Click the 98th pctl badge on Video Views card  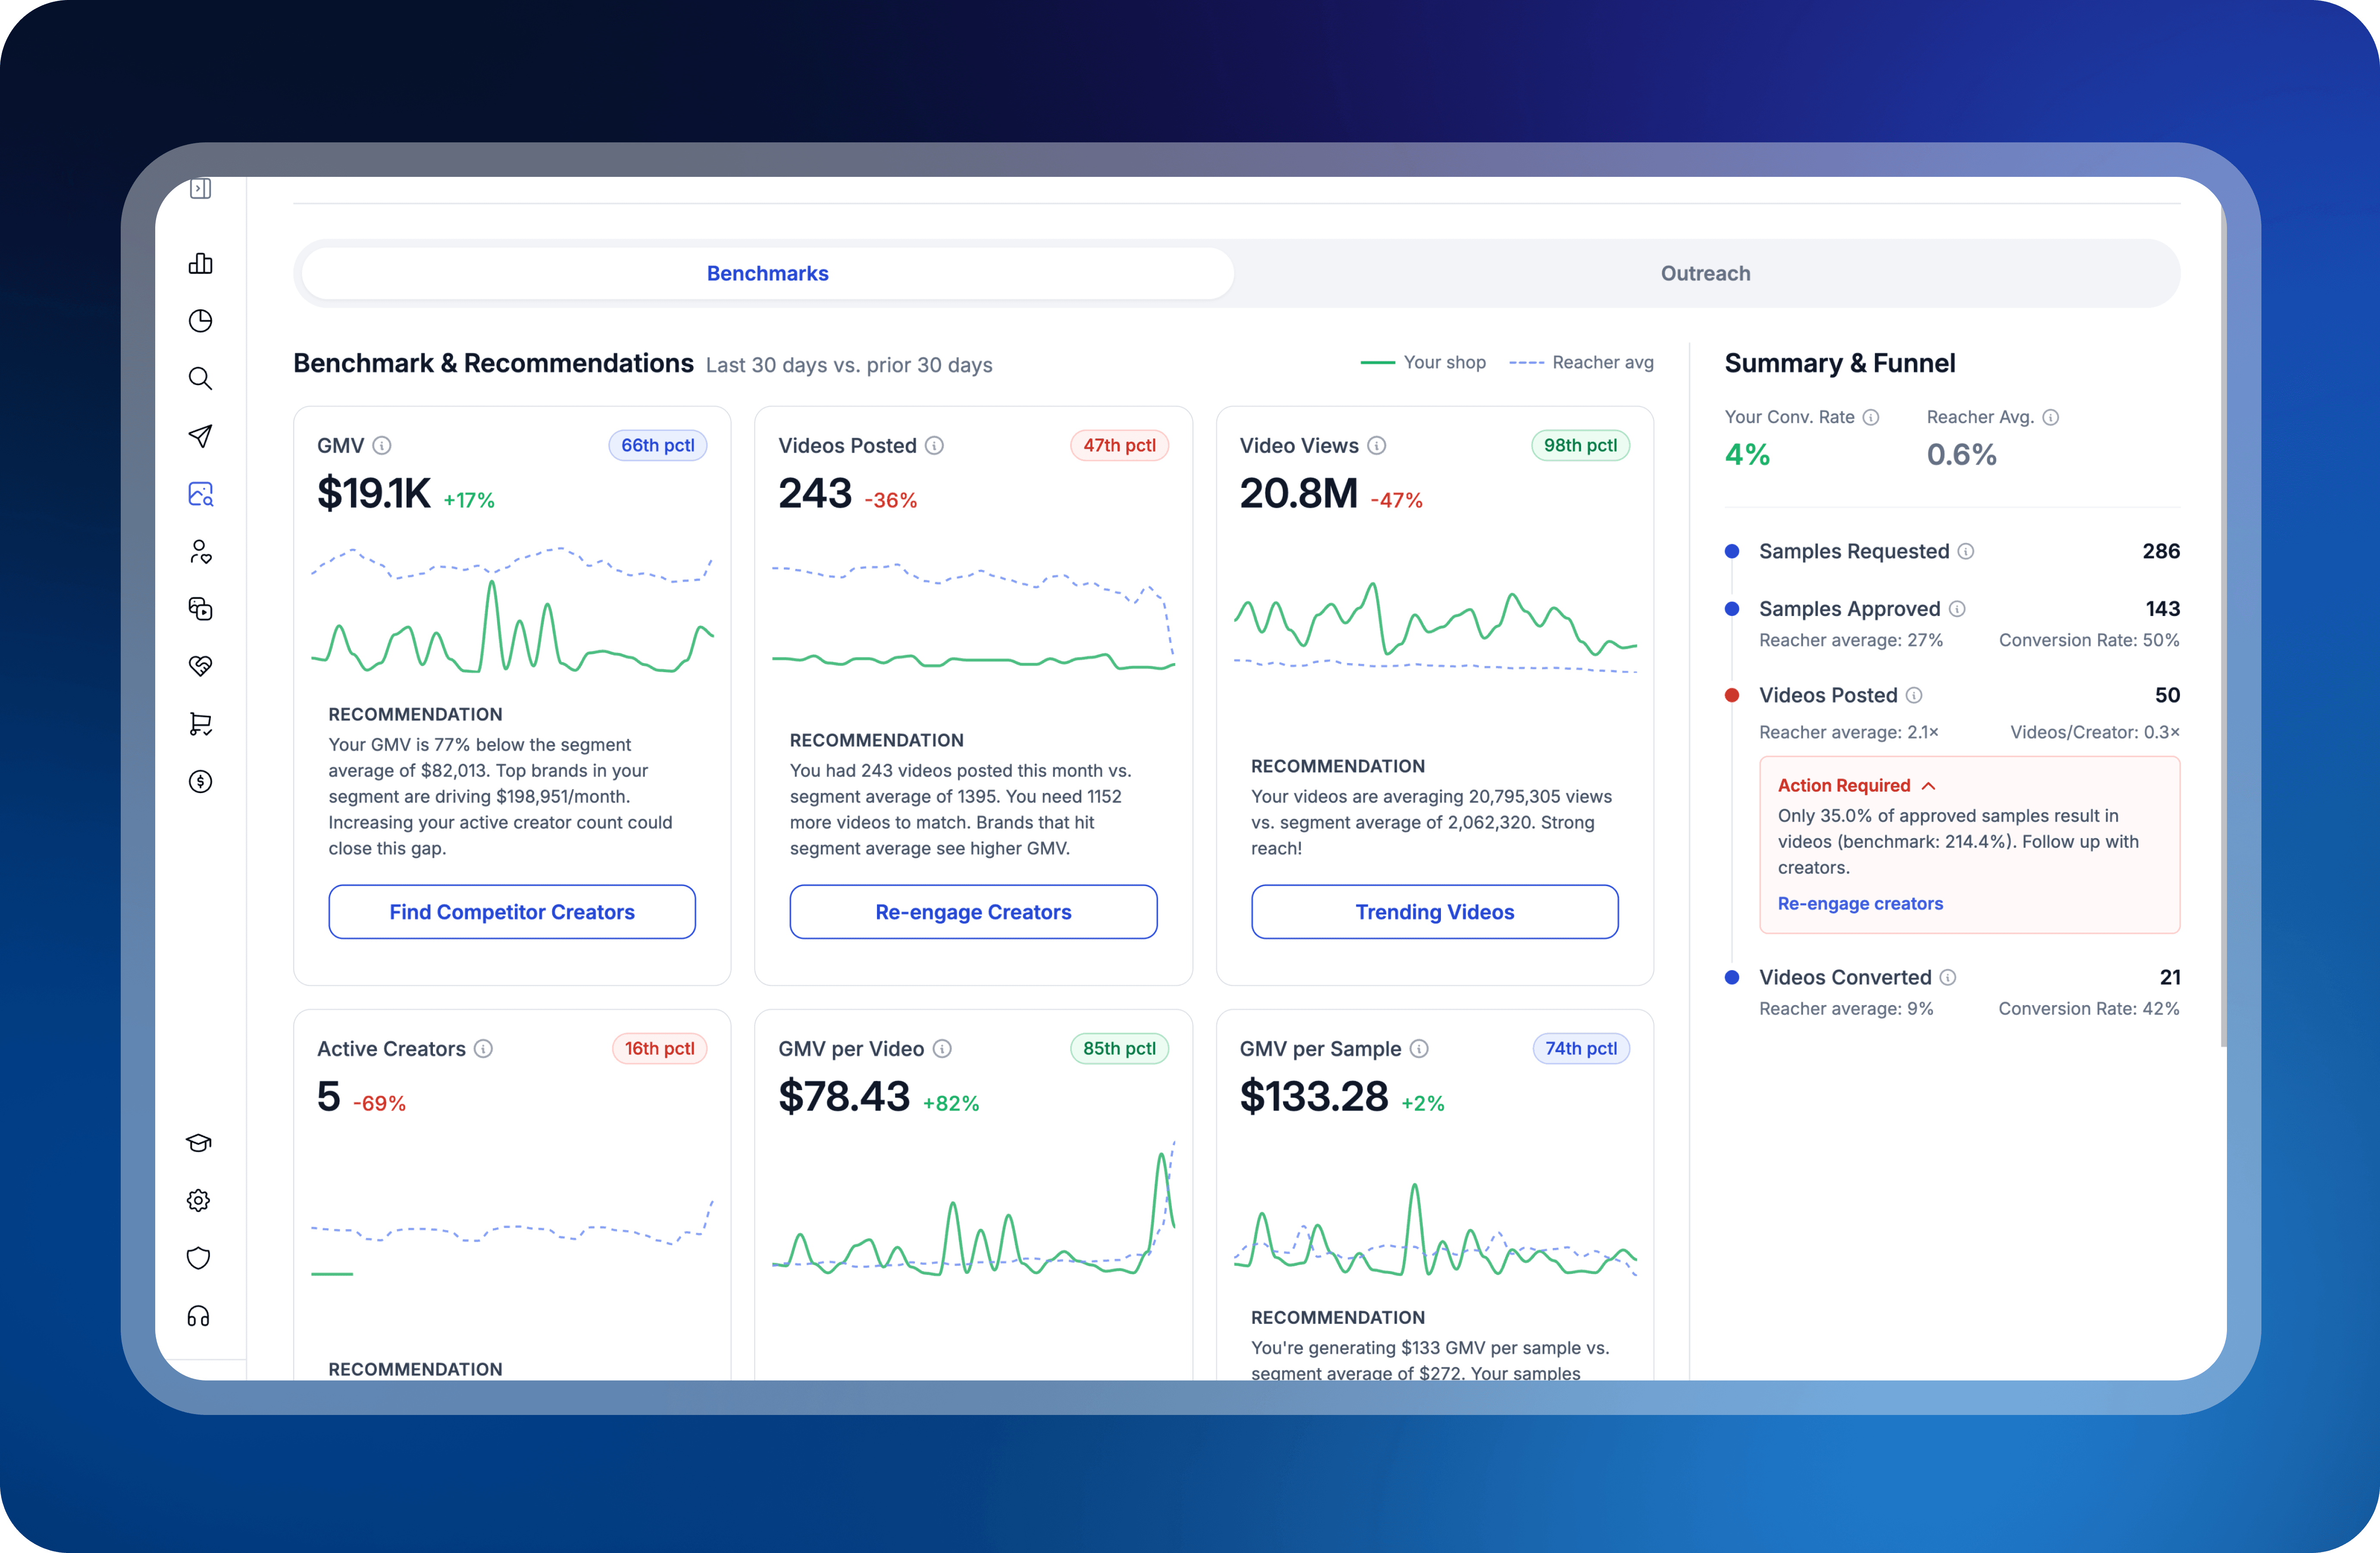point(1580,445)
